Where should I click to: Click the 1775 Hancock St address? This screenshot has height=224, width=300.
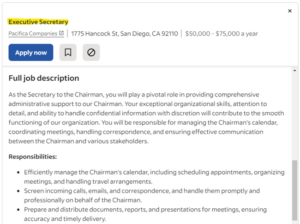tap(95, 34)
